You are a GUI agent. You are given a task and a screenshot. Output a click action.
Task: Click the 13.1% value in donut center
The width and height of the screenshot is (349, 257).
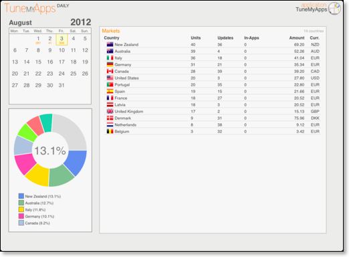(50, 151)
